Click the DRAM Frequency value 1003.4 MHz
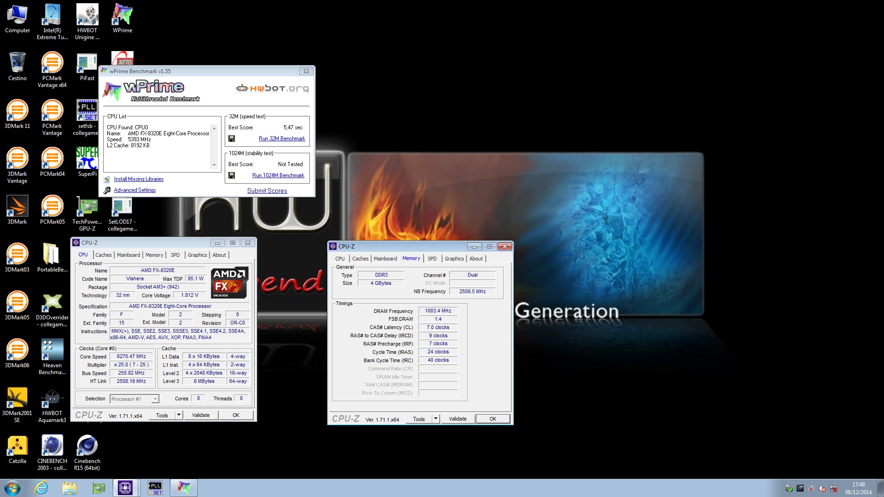Screen dimensions: 884x497 (438, 311)
